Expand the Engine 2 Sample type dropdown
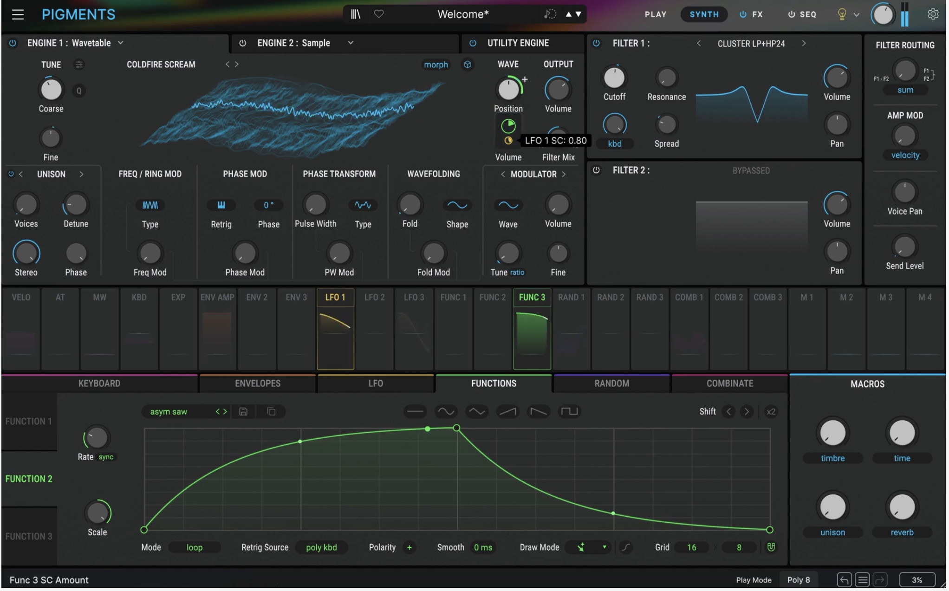Image resolution: width=949 pixels, height=591 pixels. point(351,43)
